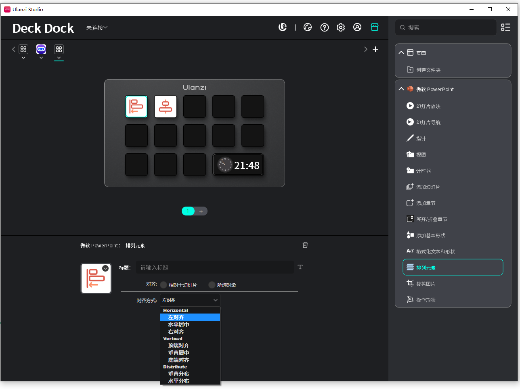Click the title text style T icon
The image size is (520, 391).
coord(300,267)
